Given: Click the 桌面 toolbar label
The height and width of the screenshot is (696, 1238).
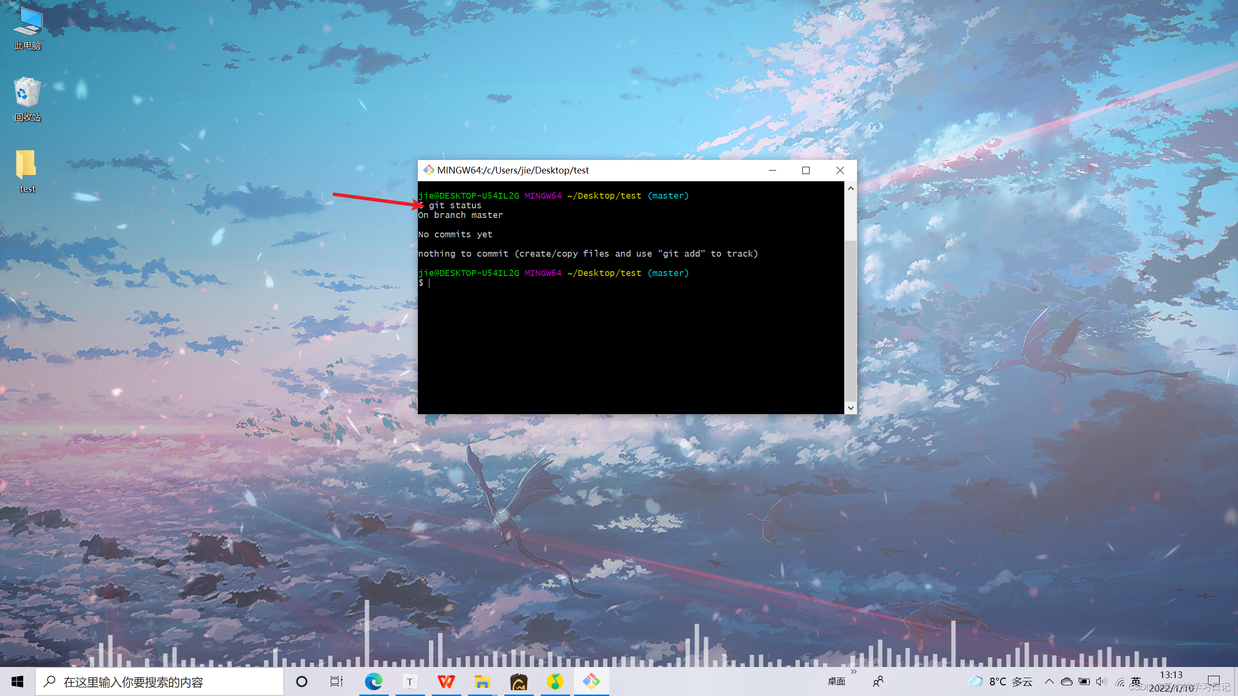Looking at the screenshot, I should [836, 681].
